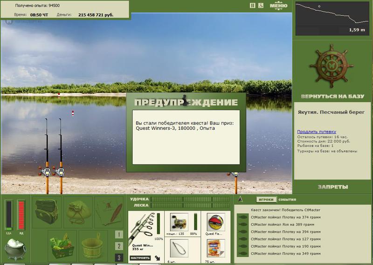Click the ПРЕДУПРЕЖДЕНИЕ dialog title
Screen dimensions: 373x265
pyautogui.click(x=186, y=102)
